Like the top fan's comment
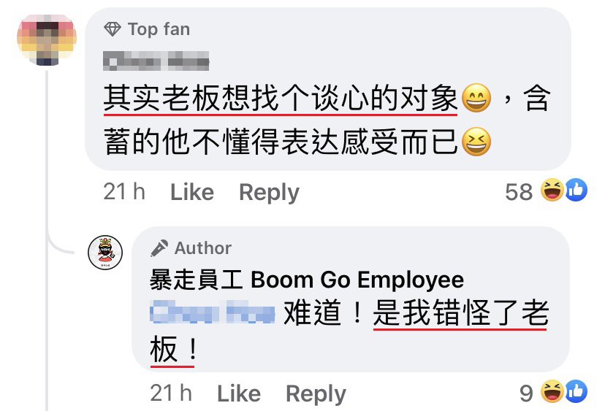 (x=192, y=192)
